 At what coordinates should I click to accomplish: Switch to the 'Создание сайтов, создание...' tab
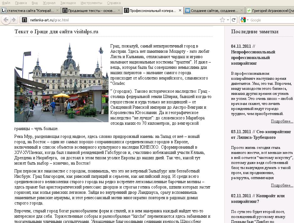click(x=214, y=10)
